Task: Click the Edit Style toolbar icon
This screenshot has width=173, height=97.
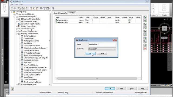Action: click(27, 8)
